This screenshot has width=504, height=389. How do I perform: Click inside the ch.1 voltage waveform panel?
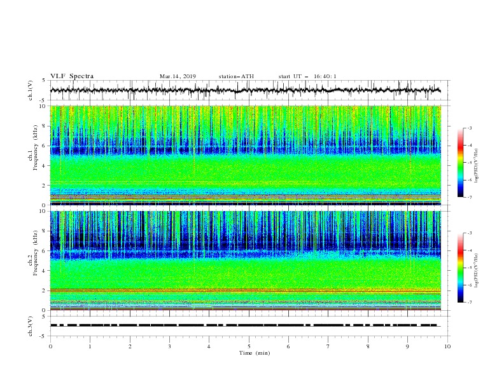tap(249, 90)
